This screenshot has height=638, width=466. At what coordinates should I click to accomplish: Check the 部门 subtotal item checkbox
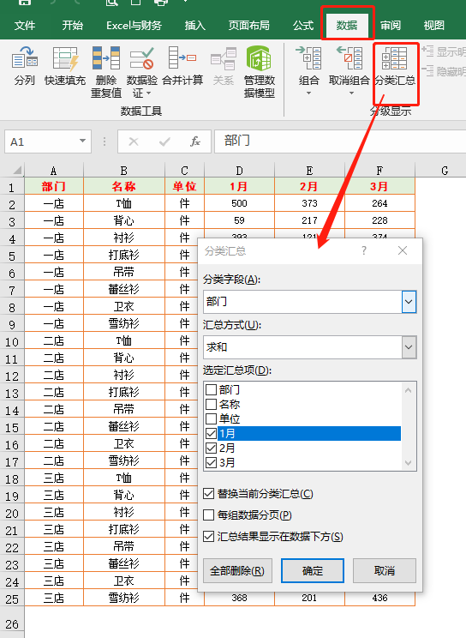click(211, 390)
